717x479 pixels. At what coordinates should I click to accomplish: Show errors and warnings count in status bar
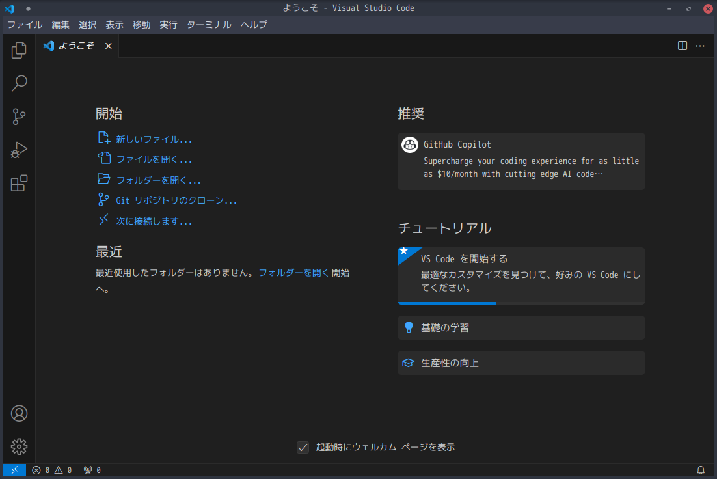tap(51, 471)
